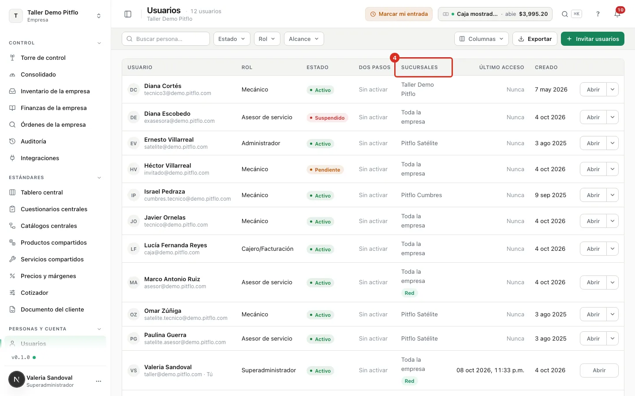Click the Exportar button
Image resolution: width=635 pixels, height=396 pixels.
[x=535, y=39]
